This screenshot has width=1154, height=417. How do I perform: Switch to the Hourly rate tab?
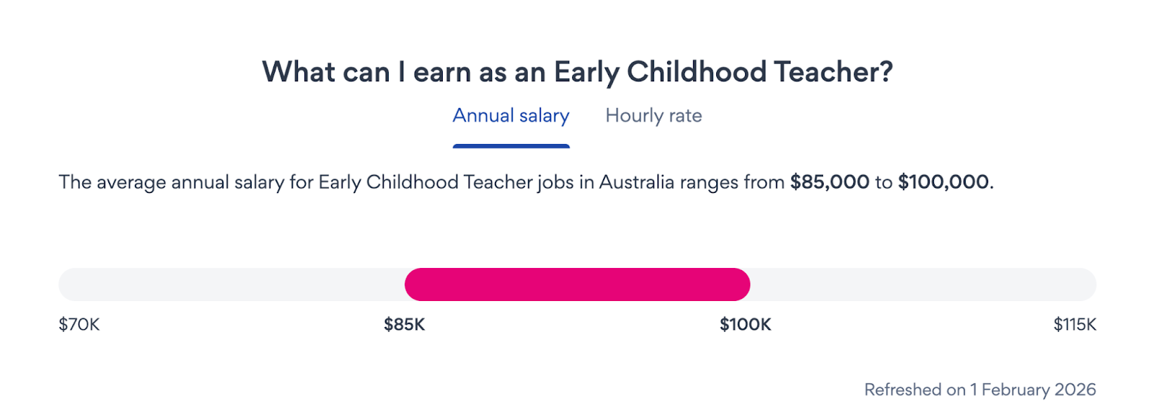pyautogui.click(x=653, y=116)
